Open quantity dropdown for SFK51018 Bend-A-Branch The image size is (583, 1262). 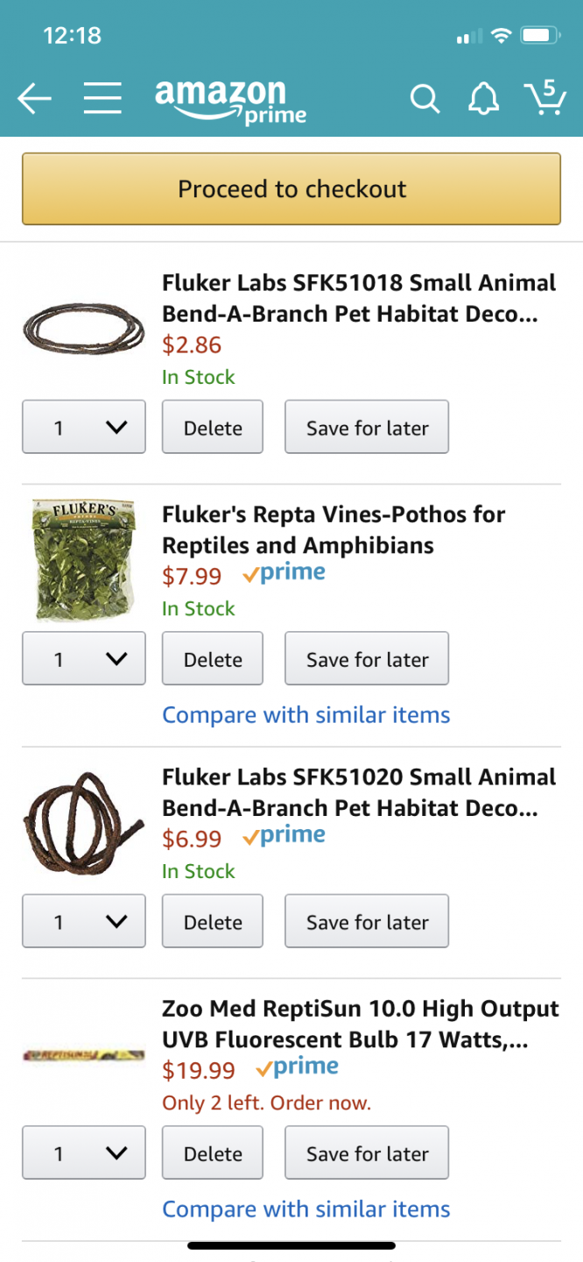84,428
